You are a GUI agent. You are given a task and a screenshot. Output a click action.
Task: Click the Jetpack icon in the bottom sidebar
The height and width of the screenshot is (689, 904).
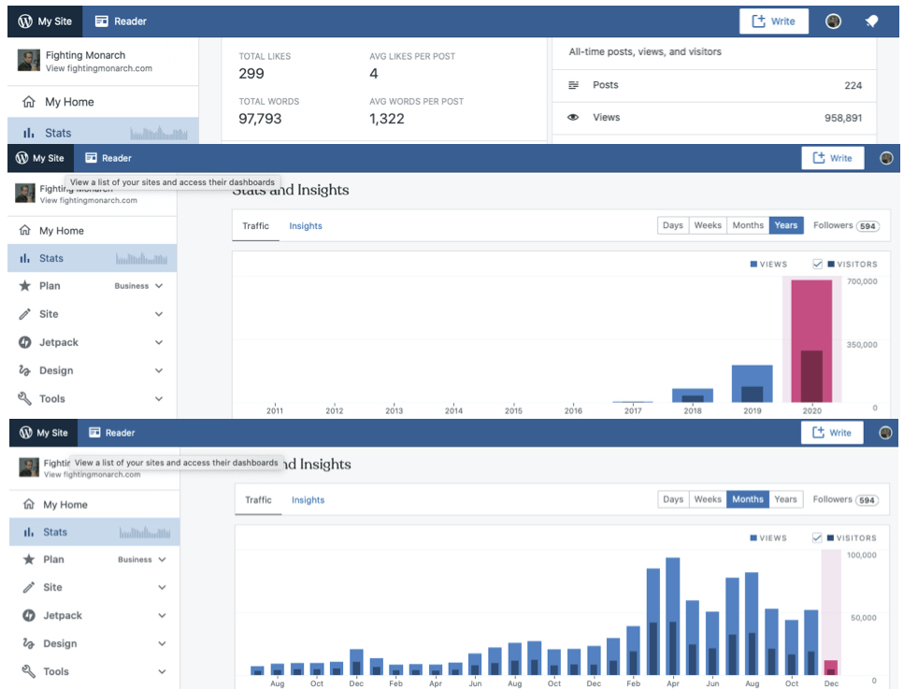click(x=29, y=615)
